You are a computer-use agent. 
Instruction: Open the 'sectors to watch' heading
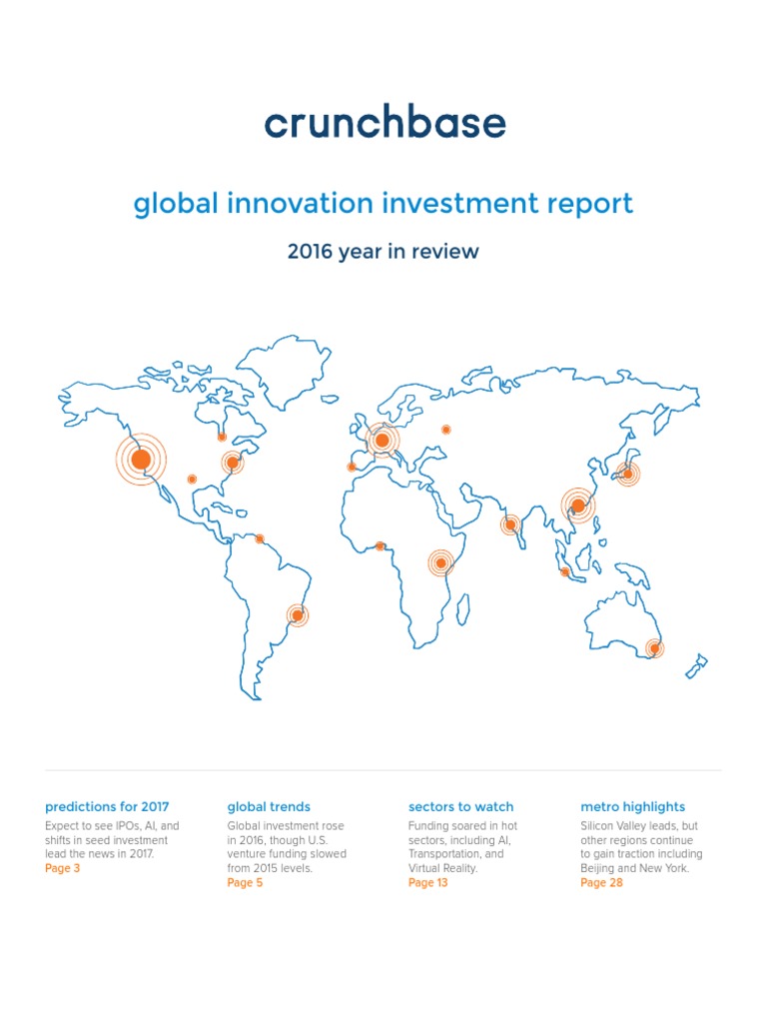pos(461,807)
